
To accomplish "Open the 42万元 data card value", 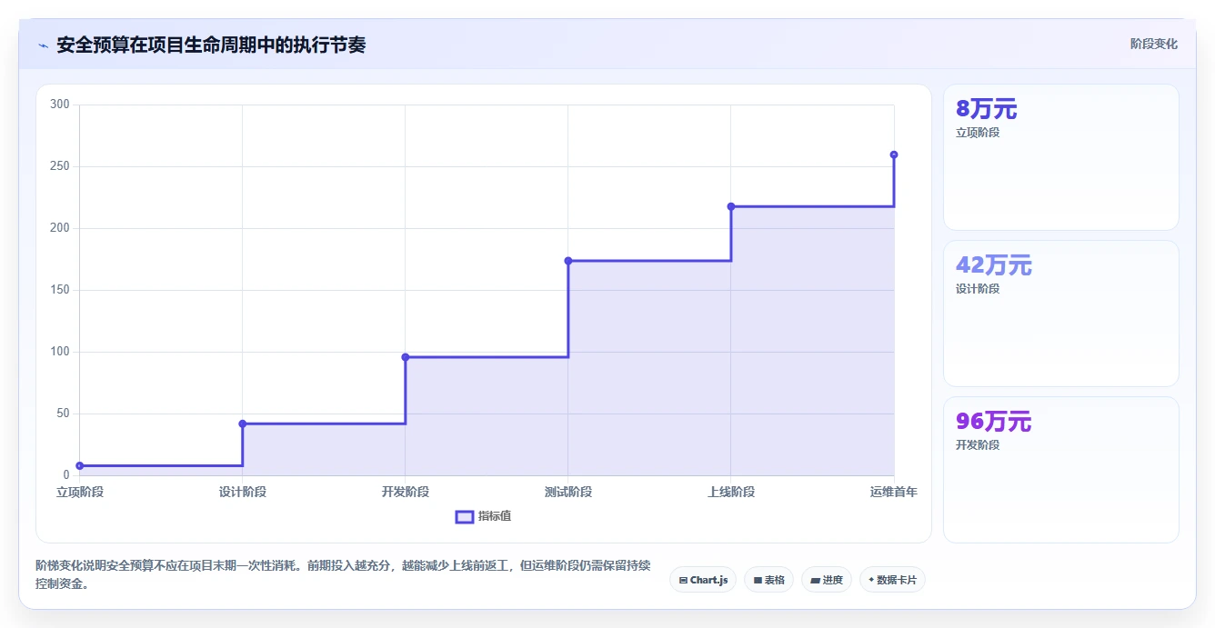I will pyautogui.click(x=994, y=265).
